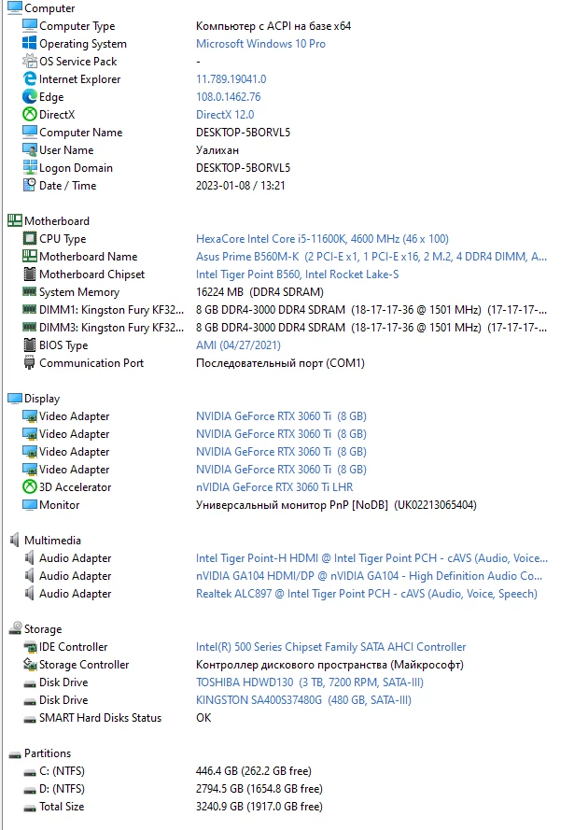Open the Microsoft Windows 10 Pro link
This screenshot has width=574, height=830.
pyautogui.click(x=260, y=43)
